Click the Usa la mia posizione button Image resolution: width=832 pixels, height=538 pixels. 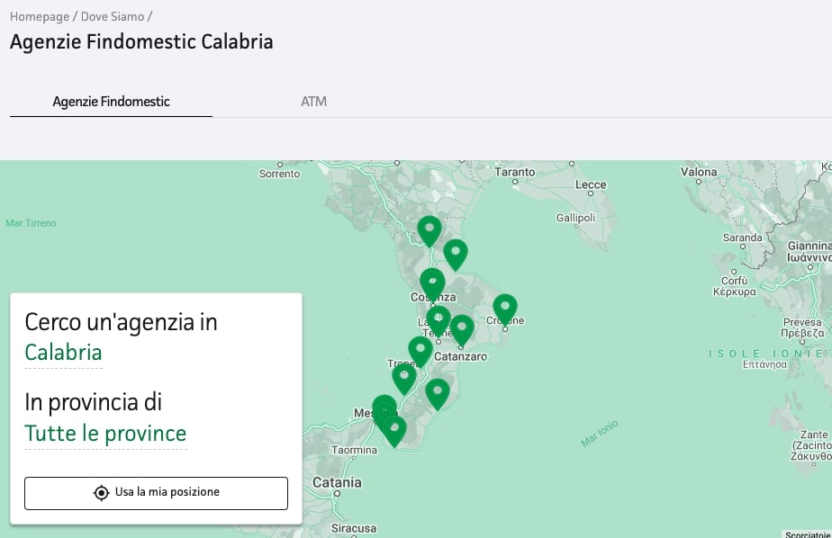point(155,492)
